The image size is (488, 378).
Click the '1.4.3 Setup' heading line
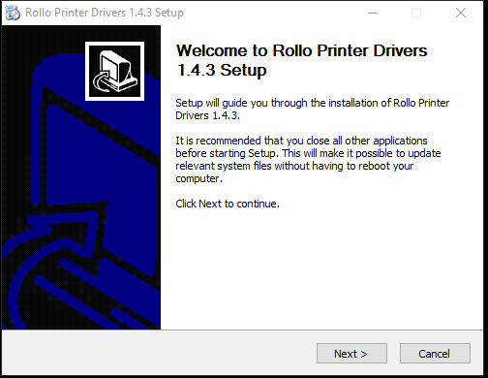[x=222, y=70]
